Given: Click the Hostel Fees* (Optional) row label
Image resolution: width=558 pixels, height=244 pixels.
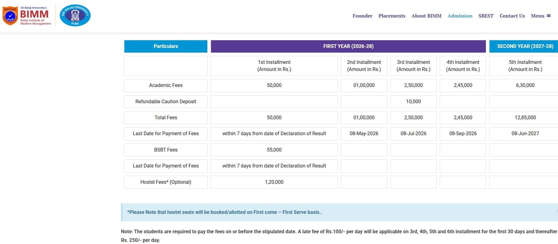Looking at the screenshot, I should (166, 182).
